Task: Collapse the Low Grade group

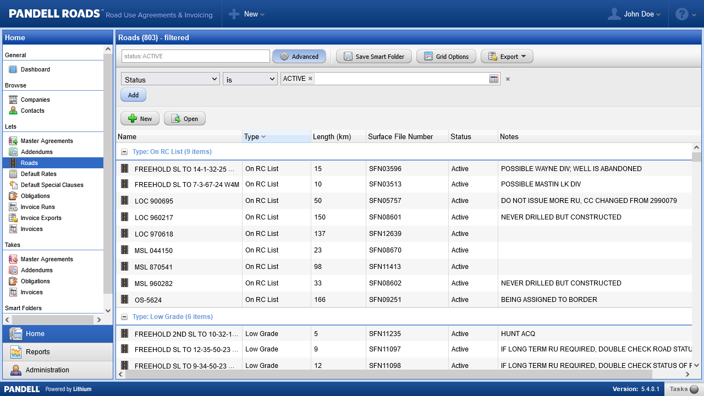Action: (124, 317)
